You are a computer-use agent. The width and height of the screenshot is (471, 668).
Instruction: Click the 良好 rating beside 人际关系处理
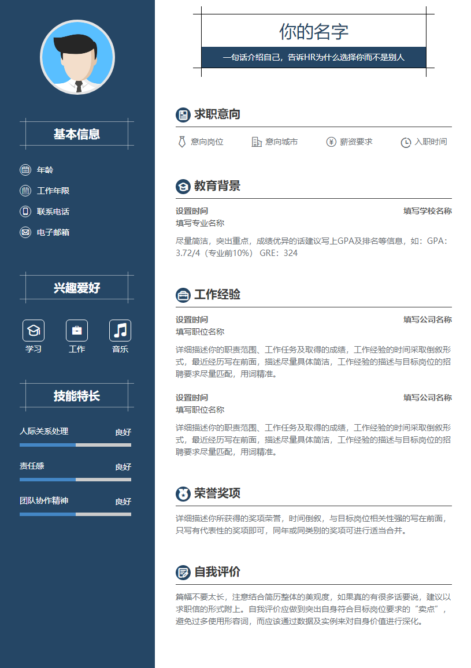[x=123, y=432]
